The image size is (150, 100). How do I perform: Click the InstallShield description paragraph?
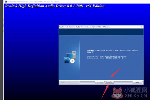click(107, 57)
